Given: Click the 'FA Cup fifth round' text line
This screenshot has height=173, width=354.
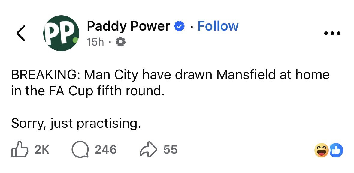Looking at the screenshot, I should (88, 91).
